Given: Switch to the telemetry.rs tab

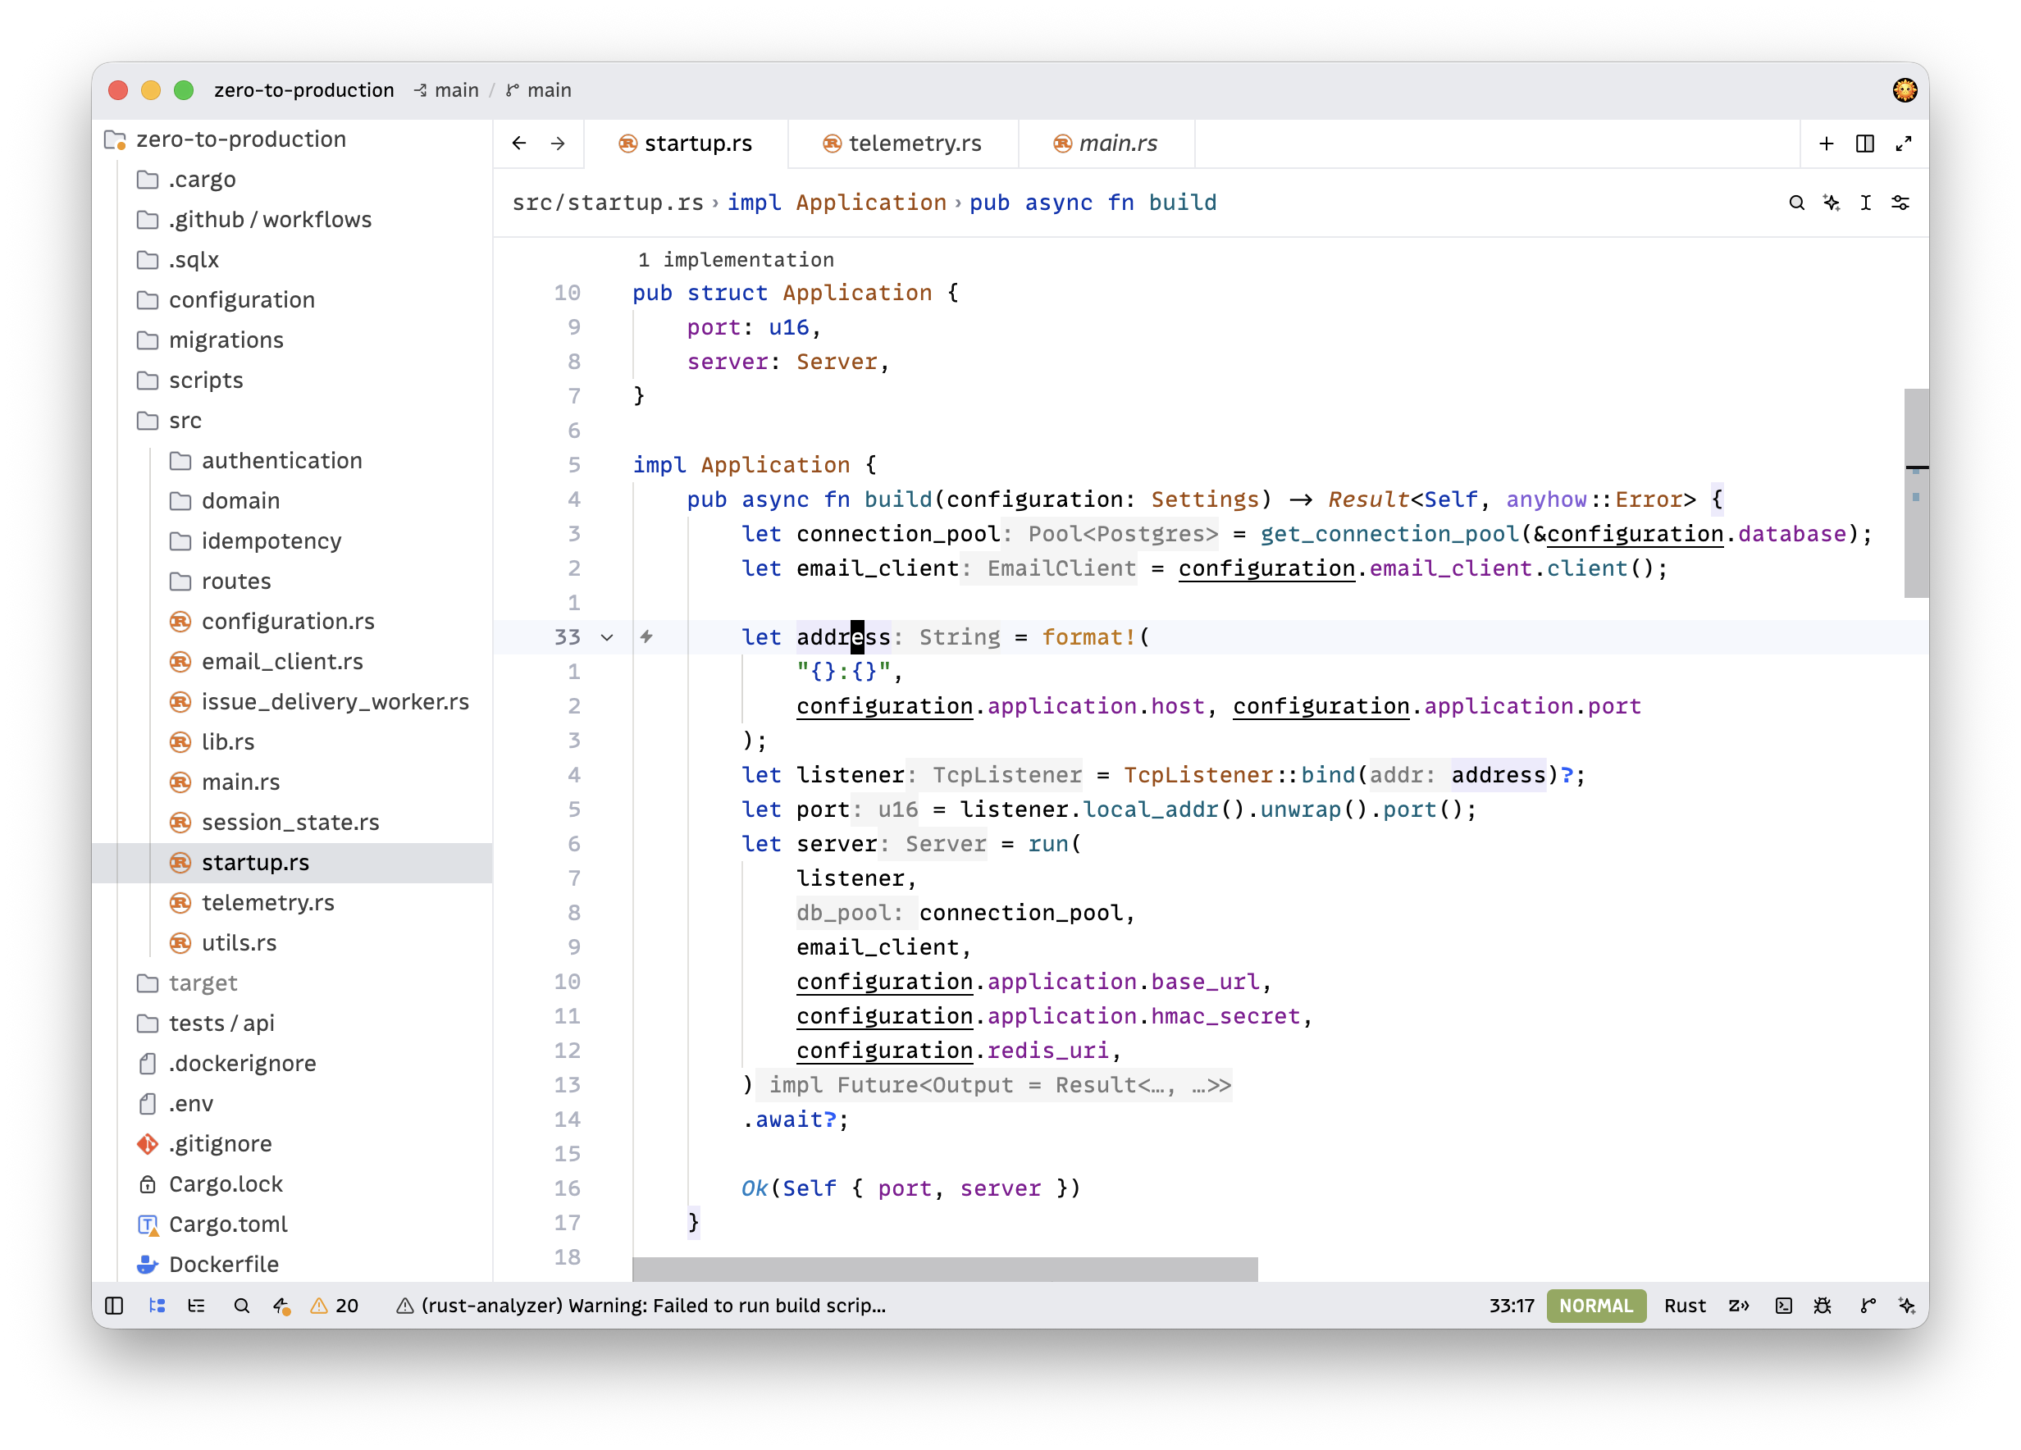Looking at the screenshot, I should click(903, 144).
